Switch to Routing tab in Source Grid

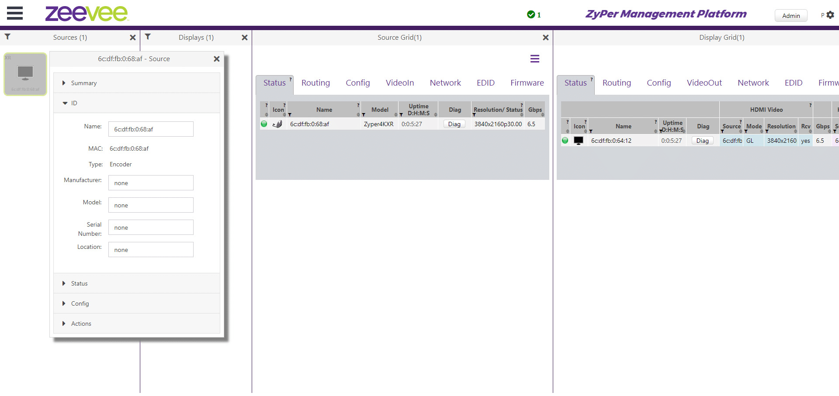315,83
